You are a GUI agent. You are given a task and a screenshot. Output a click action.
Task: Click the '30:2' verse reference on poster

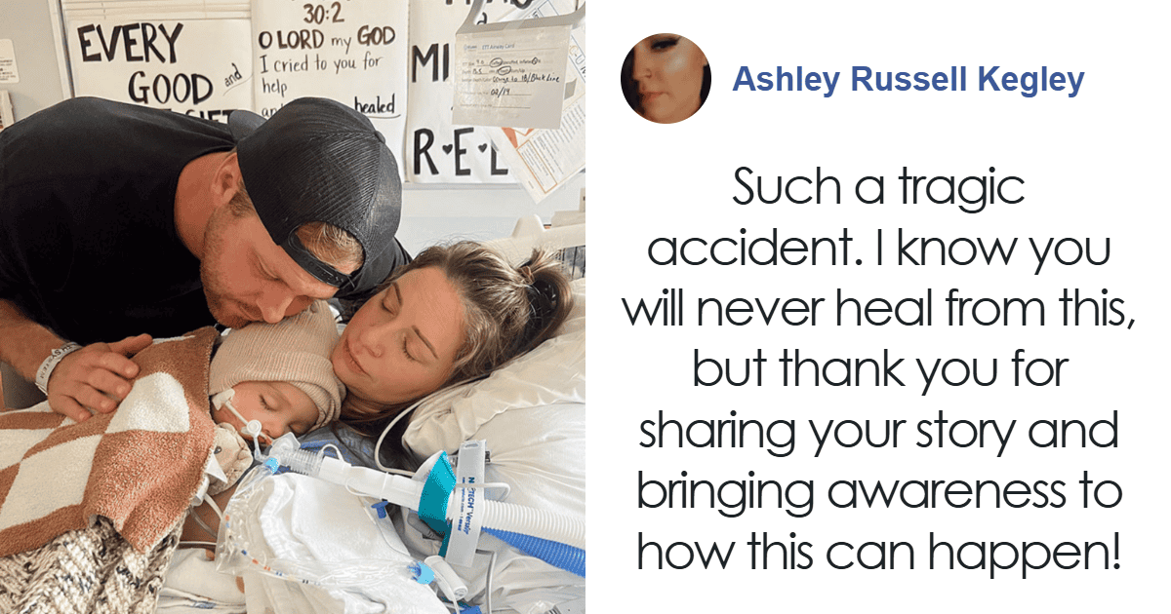point(328,16)
